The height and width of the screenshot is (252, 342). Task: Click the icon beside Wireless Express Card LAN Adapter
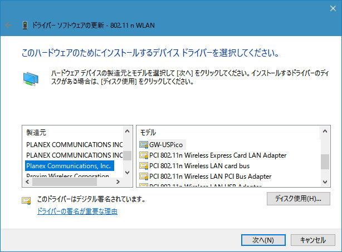(x=144, y=155)
